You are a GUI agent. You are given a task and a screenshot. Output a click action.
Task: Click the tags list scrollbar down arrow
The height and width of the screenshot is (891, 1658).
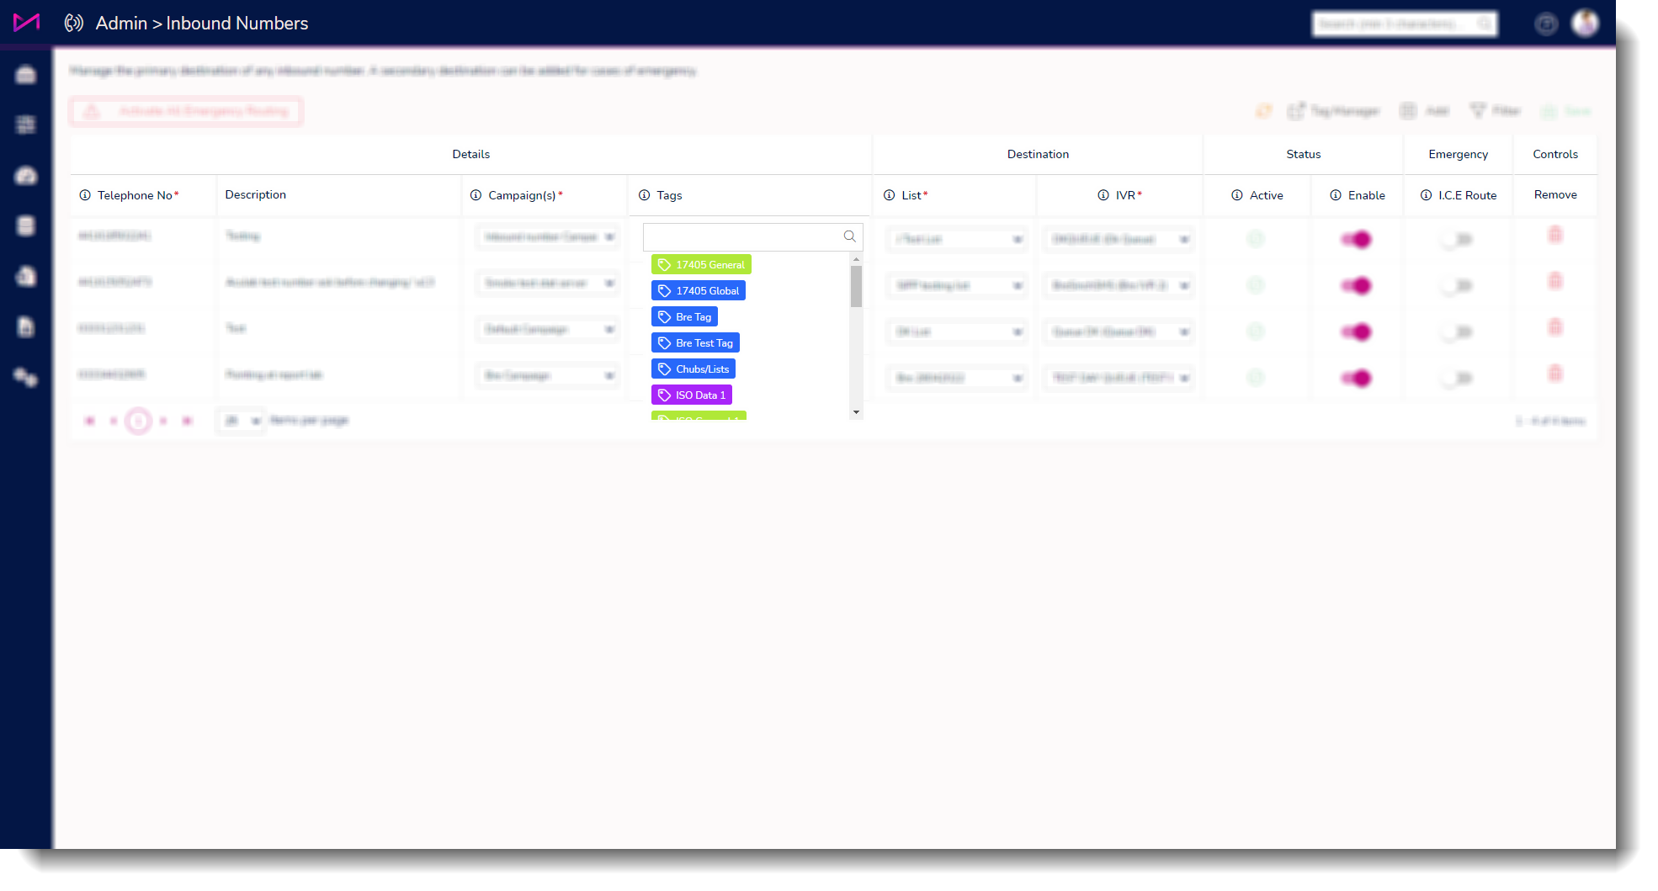coord(856,412)
